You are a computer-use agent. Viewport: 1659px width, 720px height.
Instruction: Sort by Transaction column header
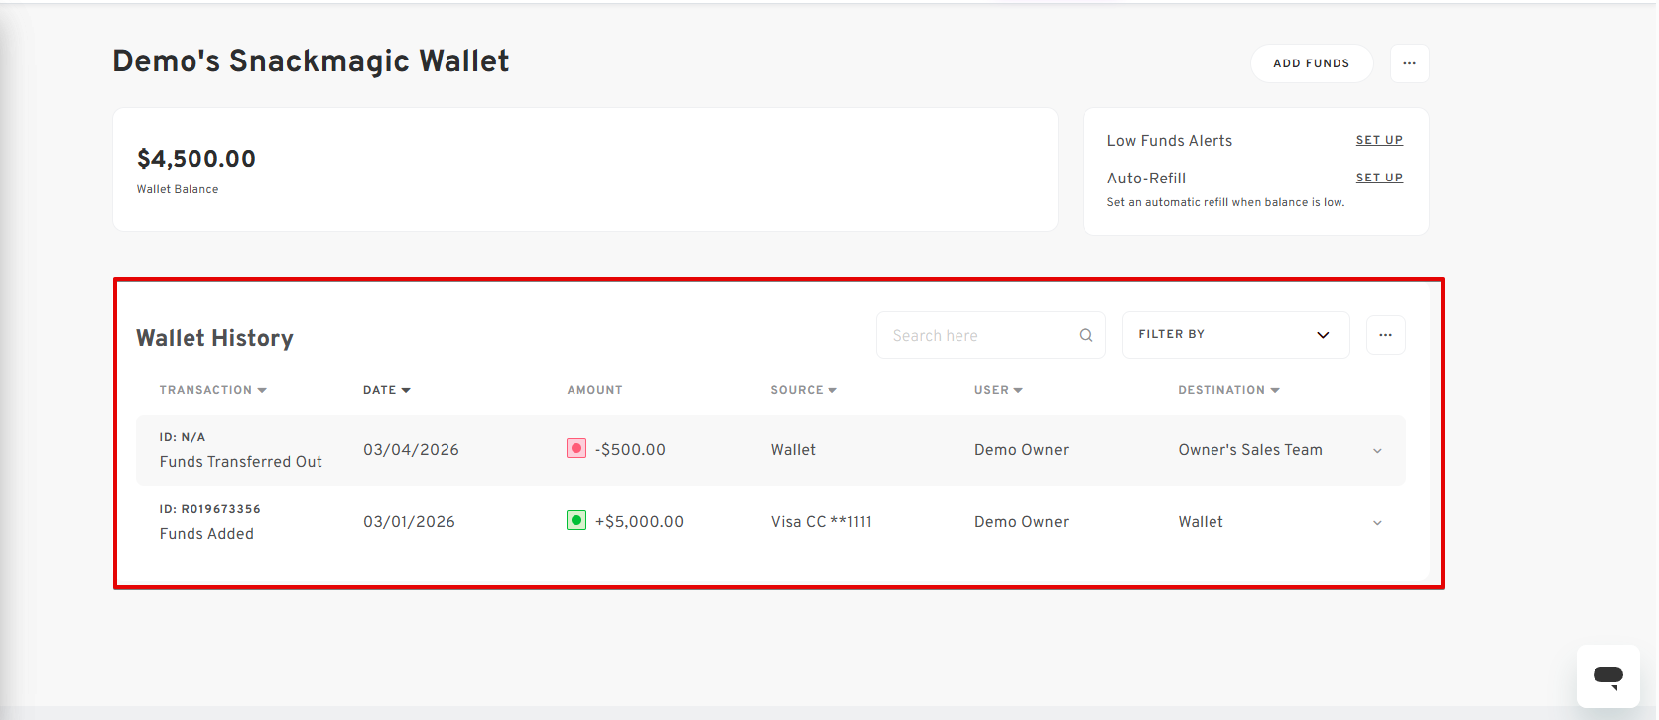[x=212, y=390]
